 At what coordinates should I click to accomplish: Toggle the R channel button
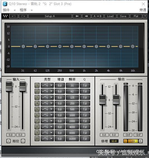pyautogui.click(x=140, y=141)
